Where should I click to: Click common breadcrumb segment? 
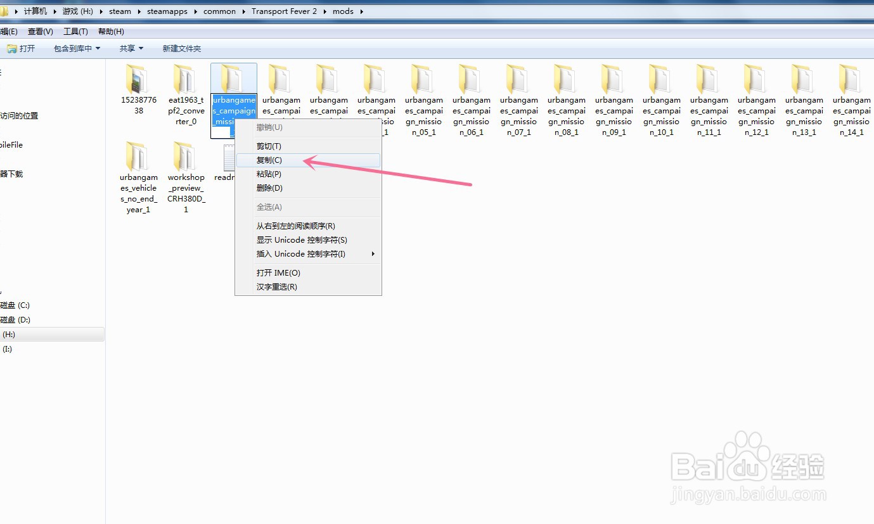pyautogui.click(x=219, y=11)
